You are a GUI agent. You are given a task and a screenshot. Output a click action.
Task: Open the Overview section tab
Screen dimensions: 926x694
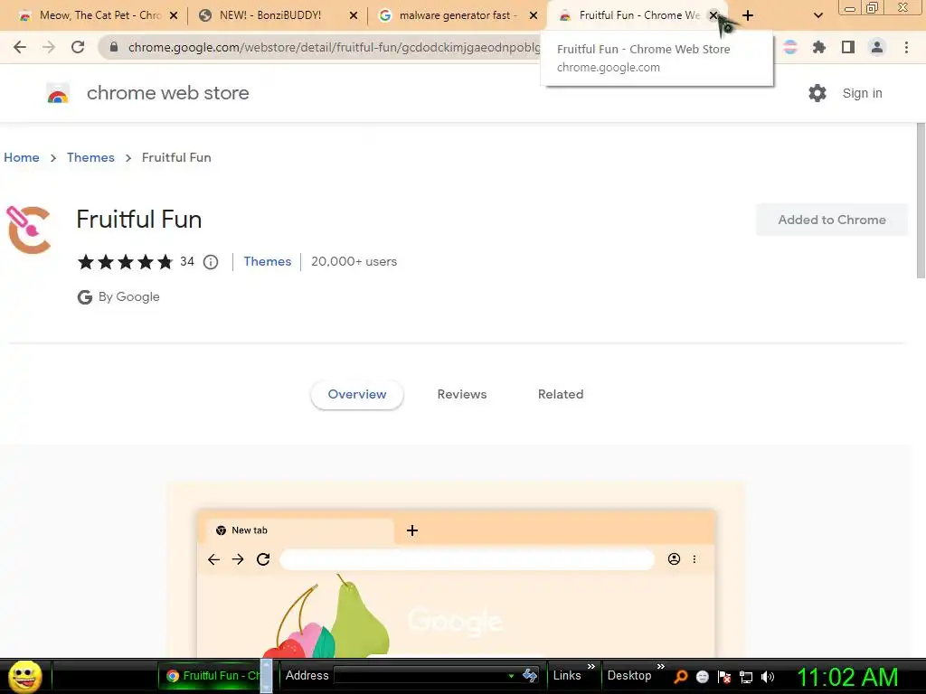(357, 394)
